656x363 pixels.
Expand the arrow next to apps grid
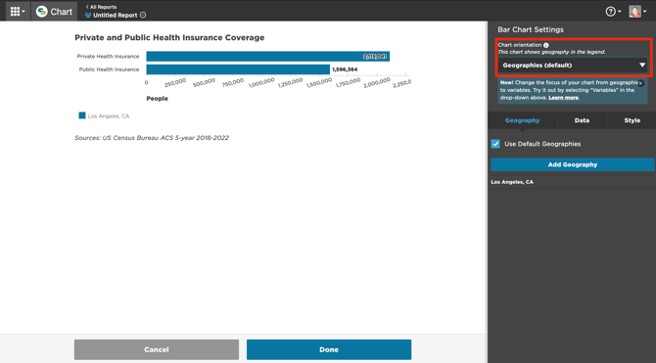pyautogui.click(x=23, y=12)
